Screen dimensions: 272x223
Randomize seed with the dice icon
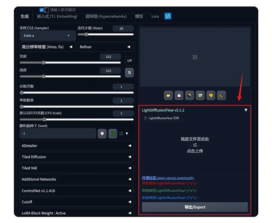click(102, 134)
